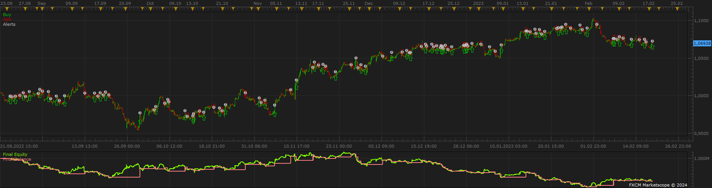Click the 20.01 15:00 time label

tap(551, 146)
